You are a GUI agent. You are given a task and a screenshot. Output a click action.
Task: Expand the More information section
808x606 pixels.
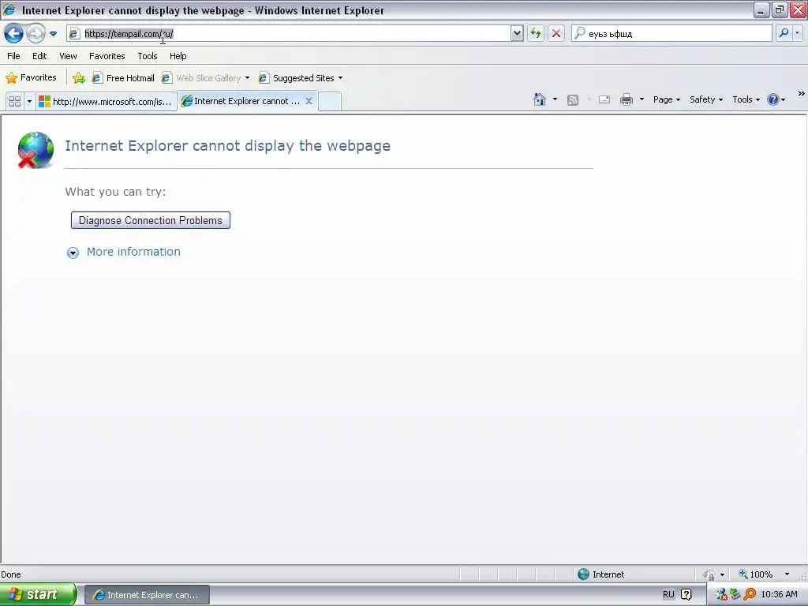click(x=73, y=252)
